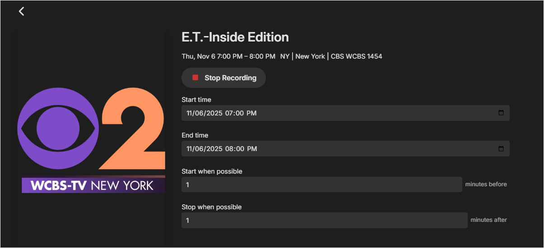Select the year in End time field

(214, 149)
